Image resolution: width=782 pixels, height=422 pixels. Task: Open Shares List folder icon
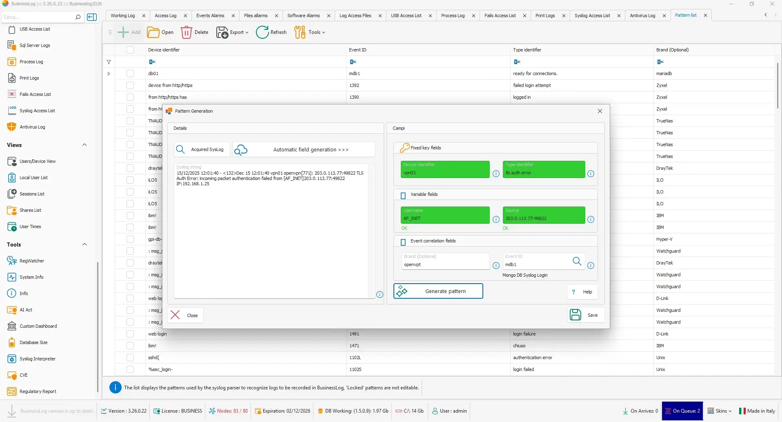coord(12,210)
